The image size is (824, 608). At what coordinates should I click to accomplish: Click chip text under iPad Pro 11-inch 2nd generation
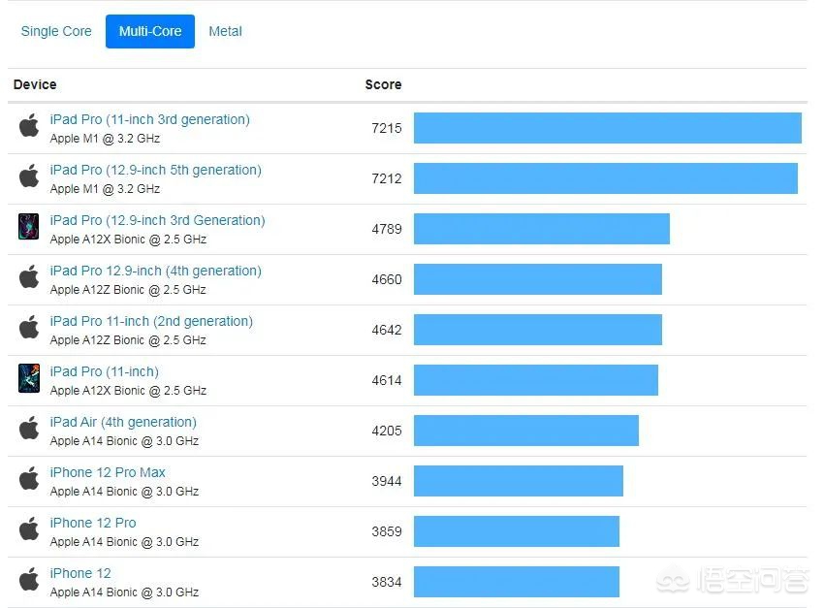(128, 340)
